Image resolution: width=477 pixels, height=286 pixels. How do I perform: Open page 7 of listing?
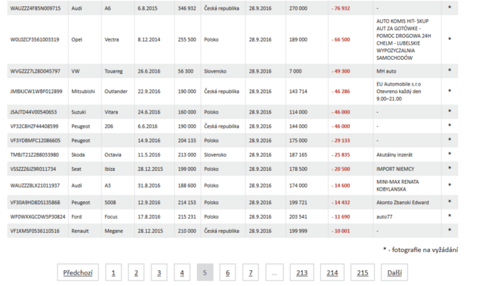point(251,272)
